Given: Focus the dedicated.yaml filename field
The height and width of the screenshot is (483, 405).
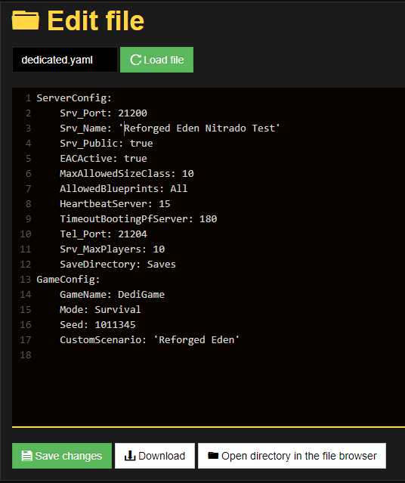Looking at the screenshot, I should 65,60.
